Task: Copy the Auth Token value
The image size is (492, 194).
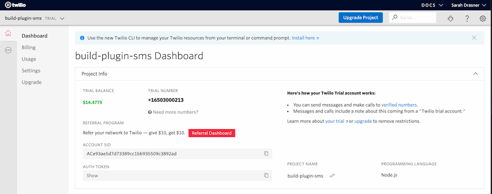Action: click(266, 175)
